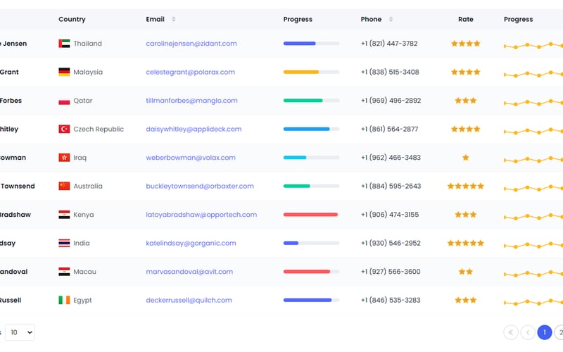Click the sparkline chart in the Egypt row
The width and height of the screenshot is (563, 352).
point(533,302)
